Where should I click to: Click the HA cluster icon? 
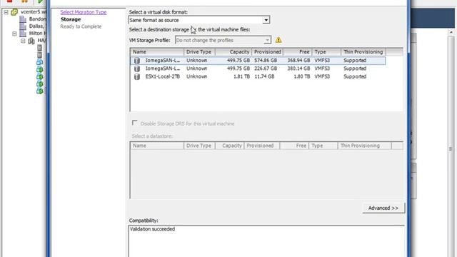pyautogui.click(x=31, y=41)
